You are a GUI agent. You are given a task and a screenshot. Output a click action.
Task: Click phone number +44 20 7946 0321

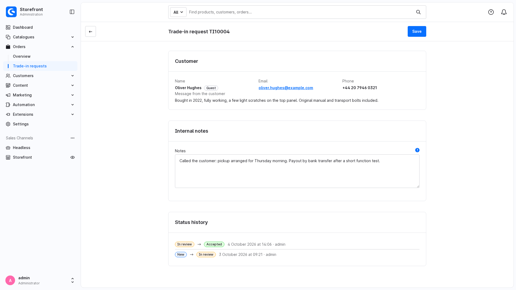pos(360,88)
